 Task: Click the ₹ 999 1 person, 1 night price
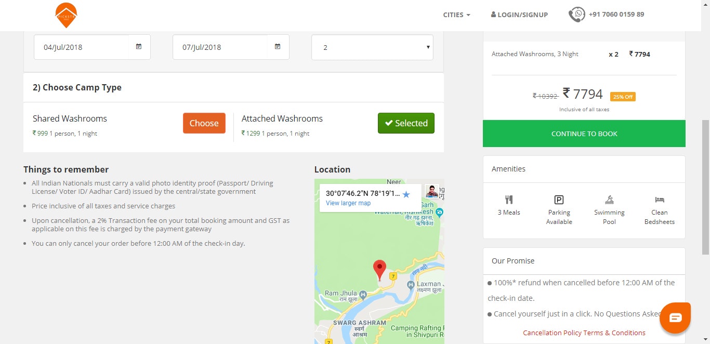65,134
